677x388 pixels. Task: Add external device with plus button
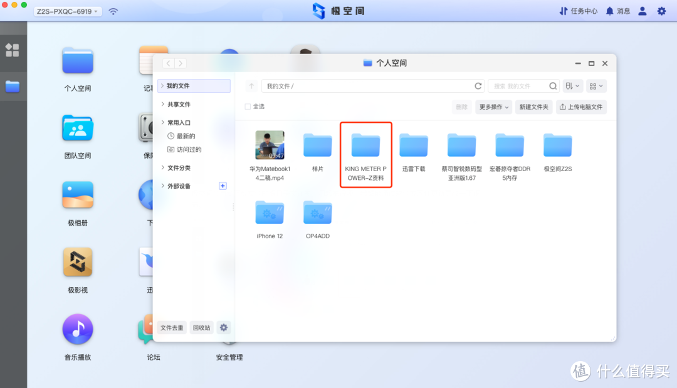[223, 185]
